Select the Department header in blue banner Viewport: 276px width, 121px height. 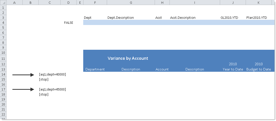pos(95,69)
